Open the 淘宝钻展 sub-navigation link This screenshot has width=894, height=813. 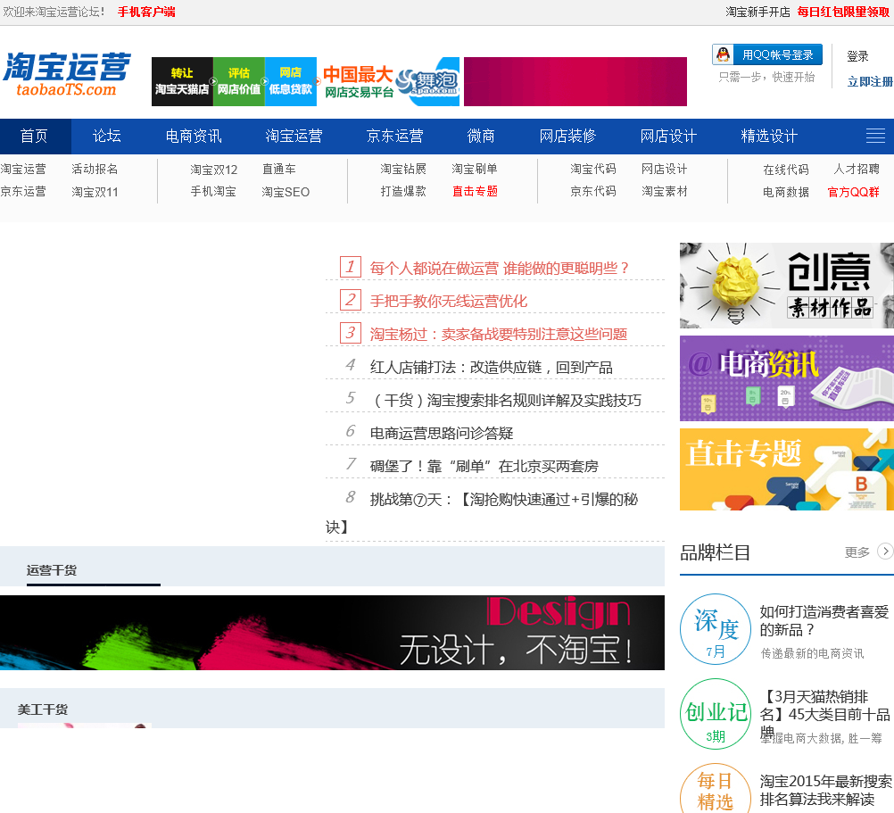click(403, 169)
